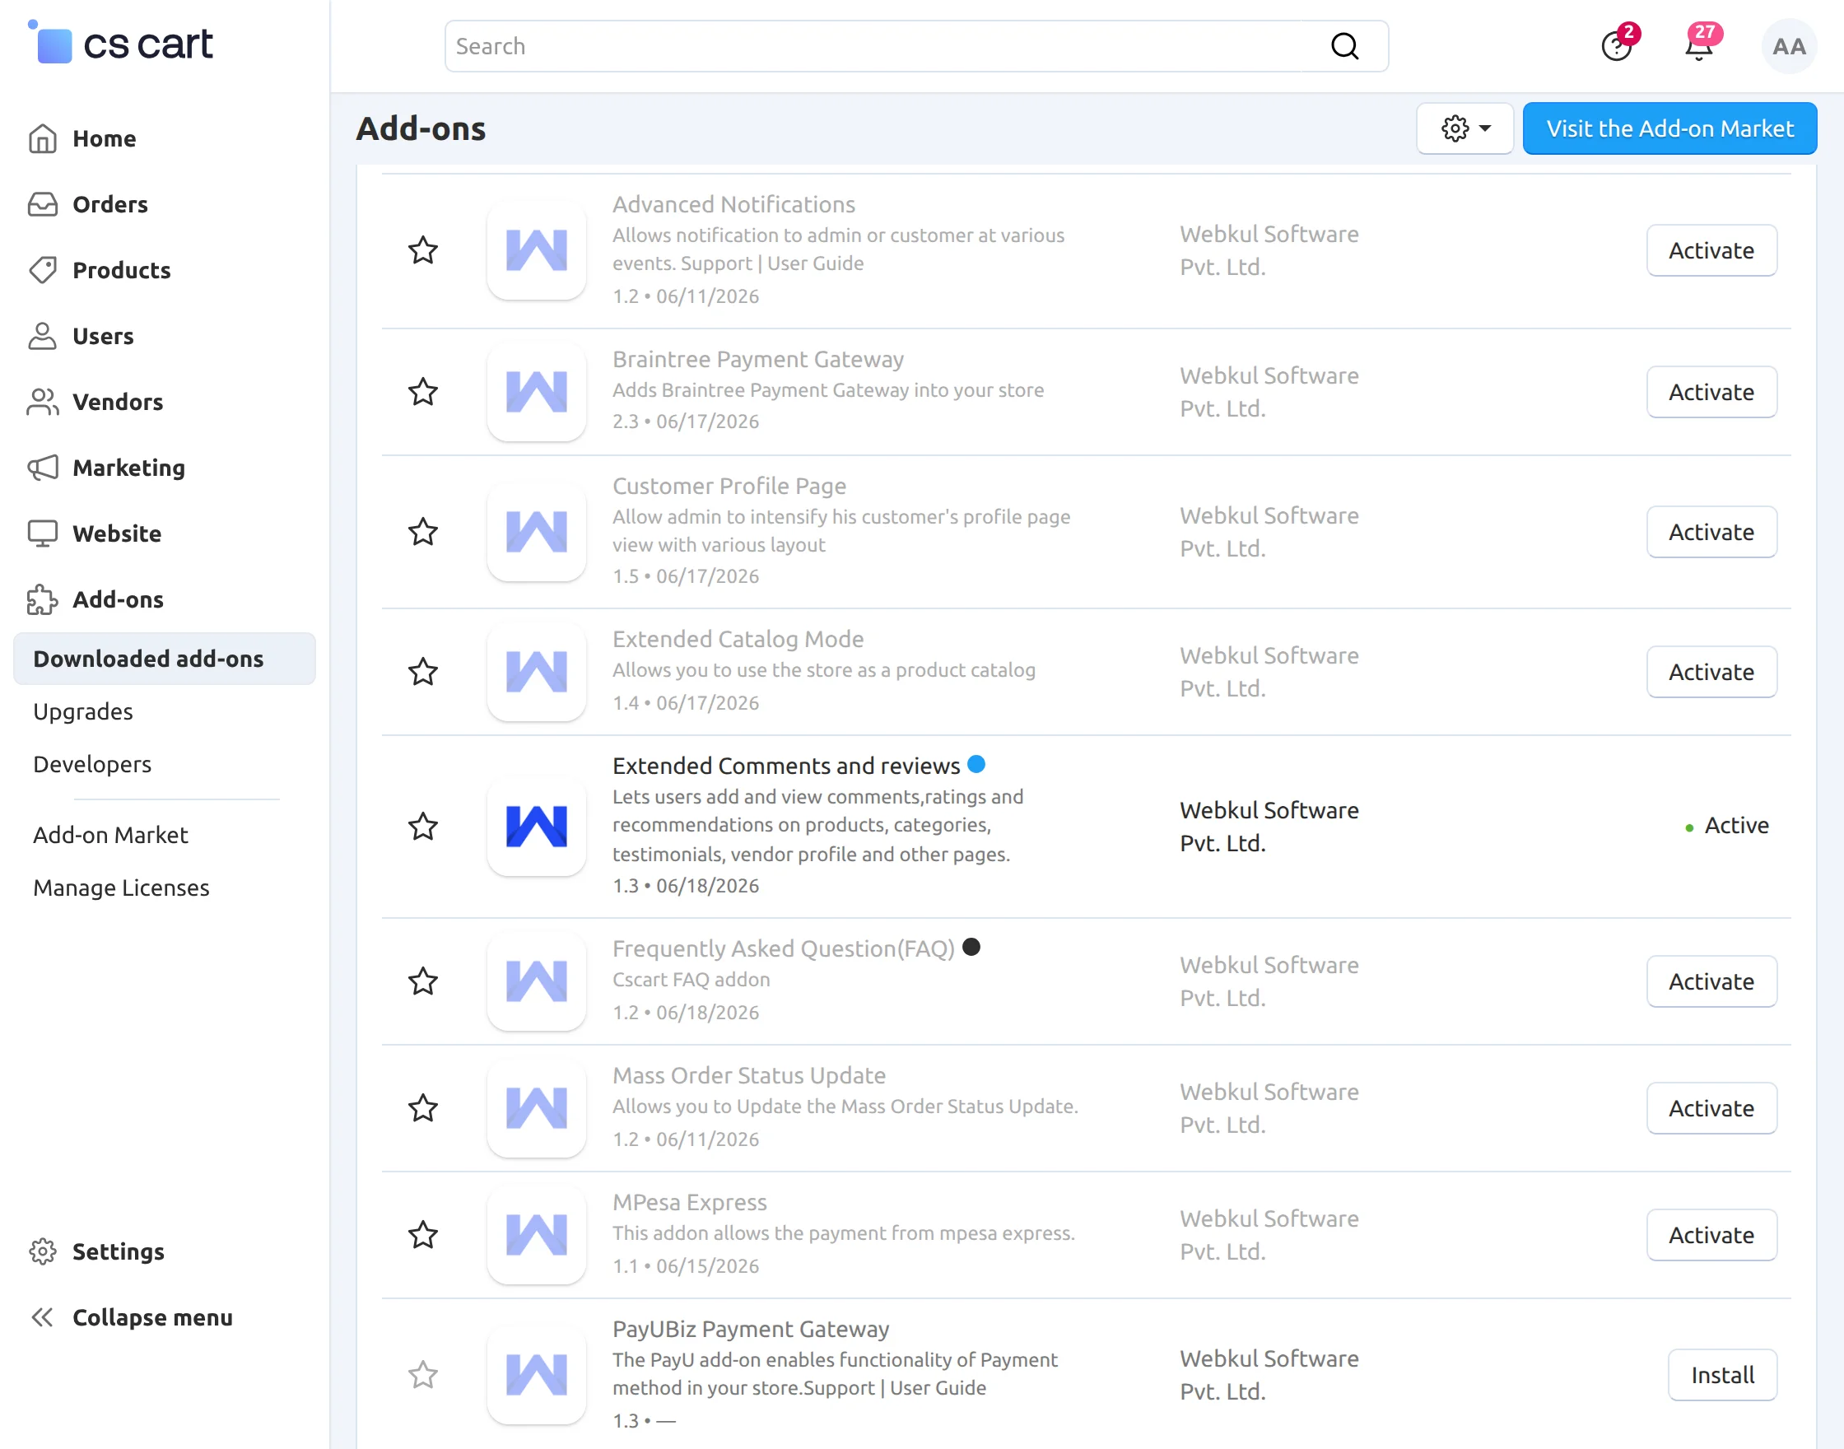This screenshot has height=1449, width=1844.
Task: Open the MPesa Express title link
Action: click(690, 1202)
